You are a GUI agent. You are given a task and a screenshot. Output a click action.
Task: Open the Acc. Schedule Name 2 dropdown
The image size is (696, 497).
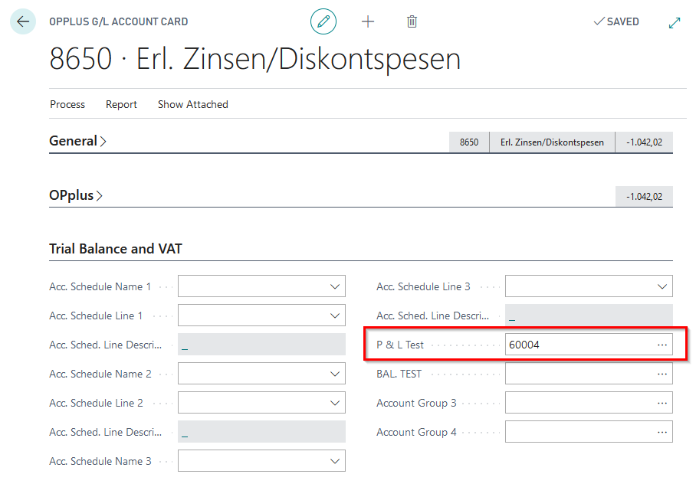pos(335,374)
